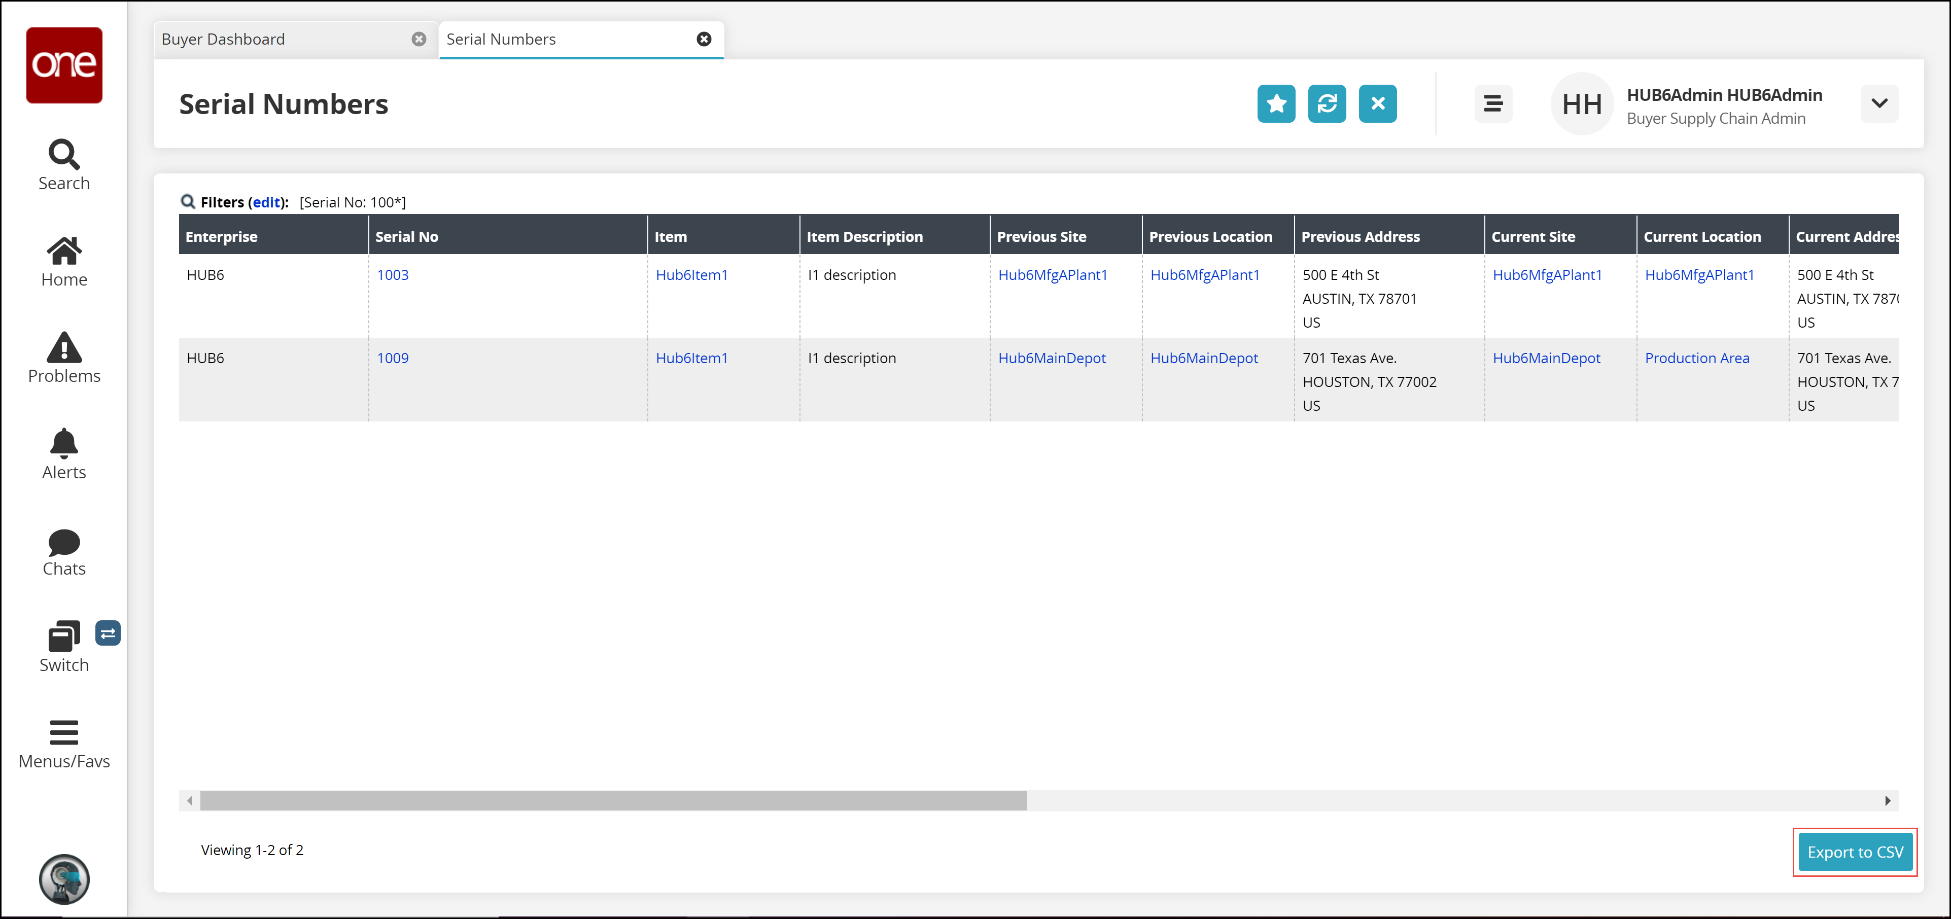The height and width of the screenshot is (919, 1951).
Task: Click the Serial No column header
Action: (407, 236)
